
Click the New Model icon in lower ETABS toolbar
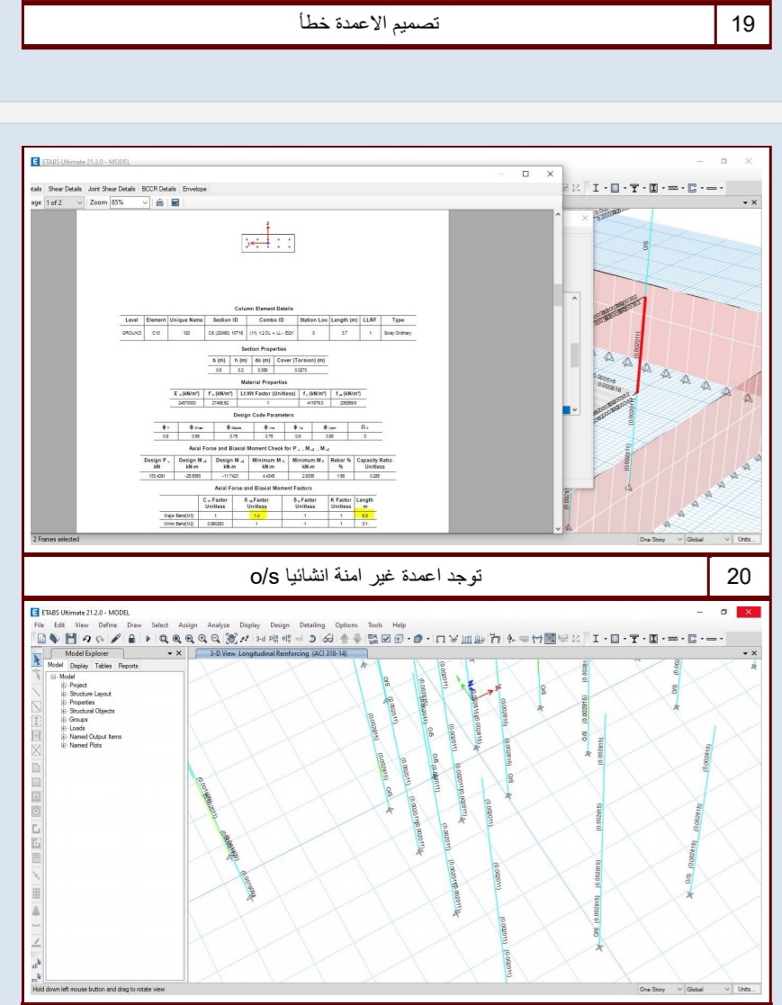[41, 639]
